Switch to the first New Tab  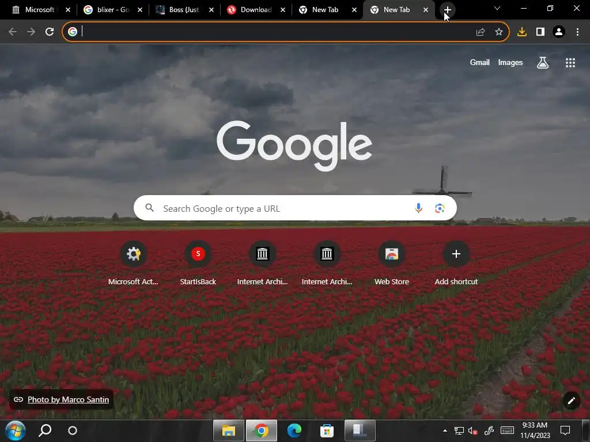(x=325, y=10)
